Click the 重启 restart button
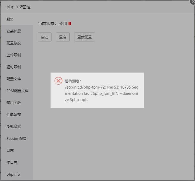Image resolution: width=195 pixels, height=181 pixels. (x=63, y=37)
